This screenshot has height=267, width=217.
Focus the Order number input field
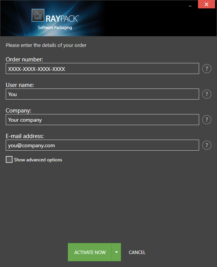tap(102, 68)
